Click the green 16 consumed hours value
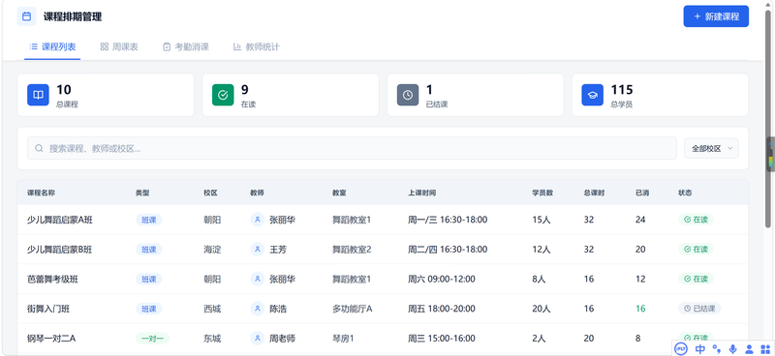 (640, 309)
